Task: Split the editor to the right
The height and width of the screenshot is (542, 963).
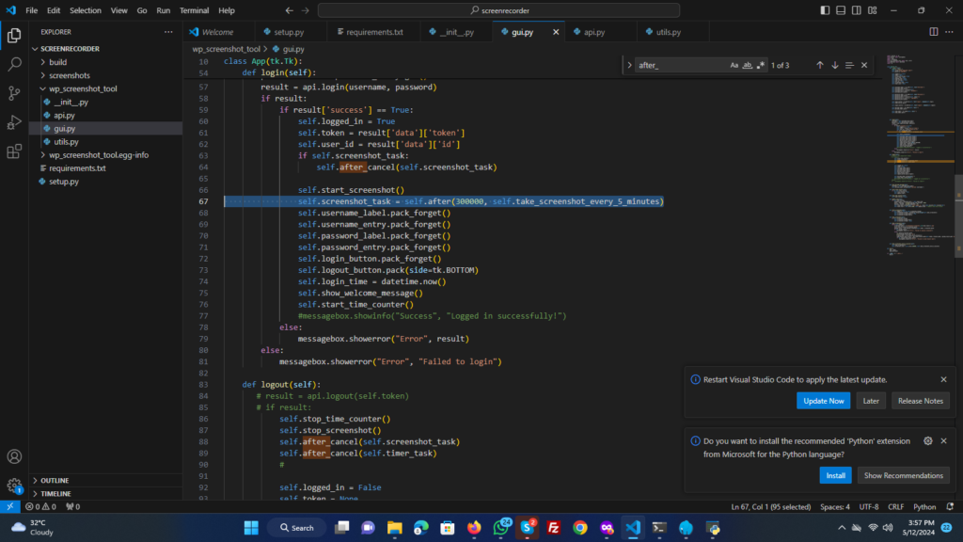Action: coord(934,31)
